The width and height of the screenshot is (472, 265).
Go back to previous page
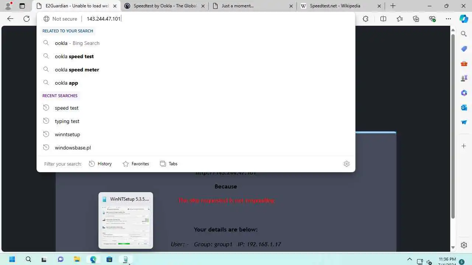[10, 19]
